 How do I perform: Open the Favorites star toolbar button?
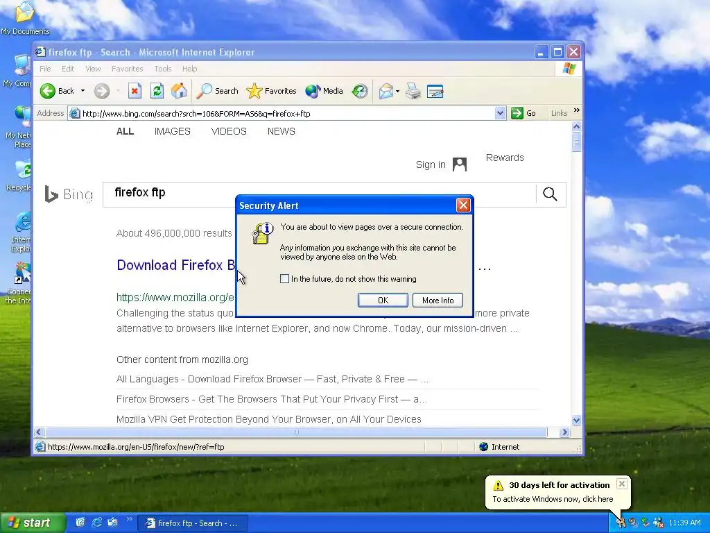pyautogui.click(x=271, y=91)
